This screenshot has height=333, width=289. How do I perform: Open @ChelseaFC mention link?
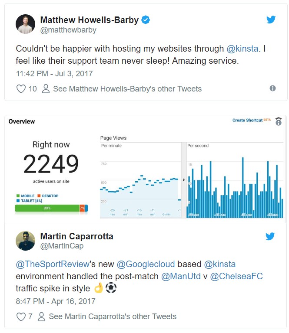[x=236, y=276]
